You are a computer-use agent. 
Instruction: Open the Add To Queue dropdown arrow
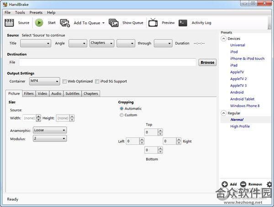[x=103, y=23]
